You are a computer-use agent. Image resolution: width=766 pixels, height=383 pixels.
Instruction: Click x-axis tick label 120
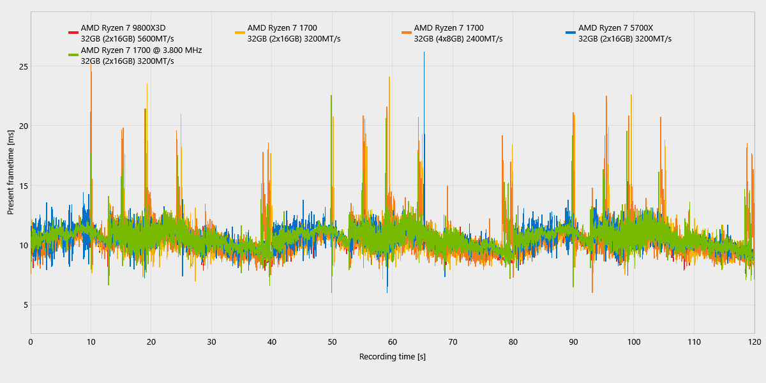coord(755,342)
